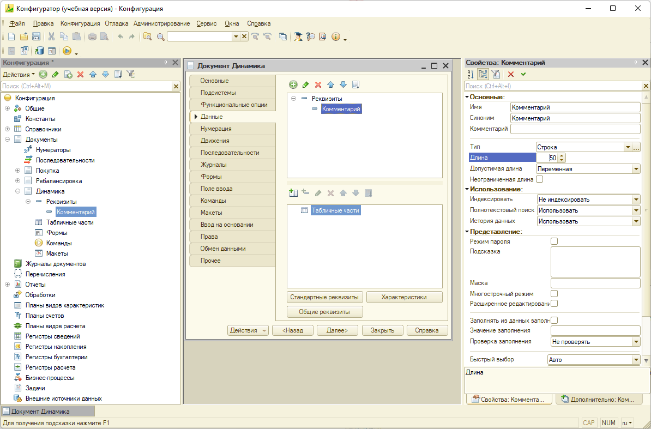This screenshot has width=651, height=429.
Task: Click the Update database configuration icon
Action: 39,51
